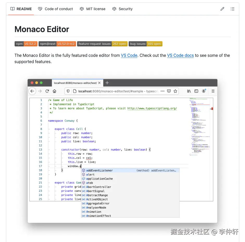
Task: Select the AbstractRange suggestion
Action: 130,195
